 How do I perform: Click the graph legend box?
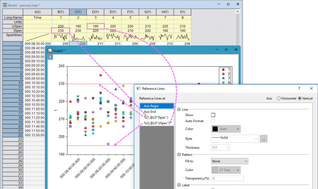click(x=225, y=76)
